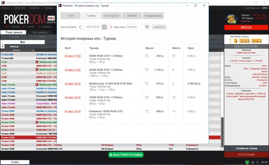Image resolution: width=269 pixels, height=165 pixels.
Task: Click the Bad Beat Jackpot star icon
Action: pos(230,40)
